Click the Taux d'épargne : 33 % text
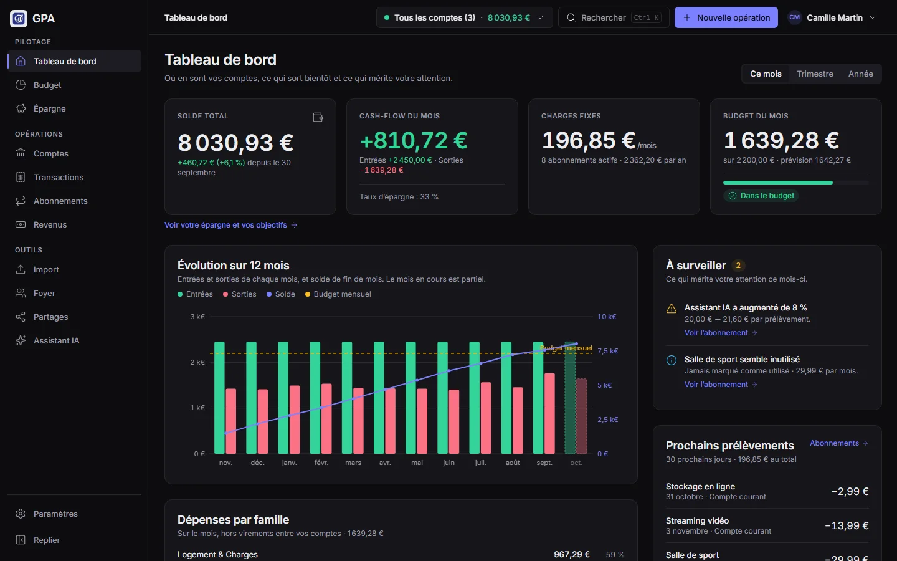 pos(399,197)
